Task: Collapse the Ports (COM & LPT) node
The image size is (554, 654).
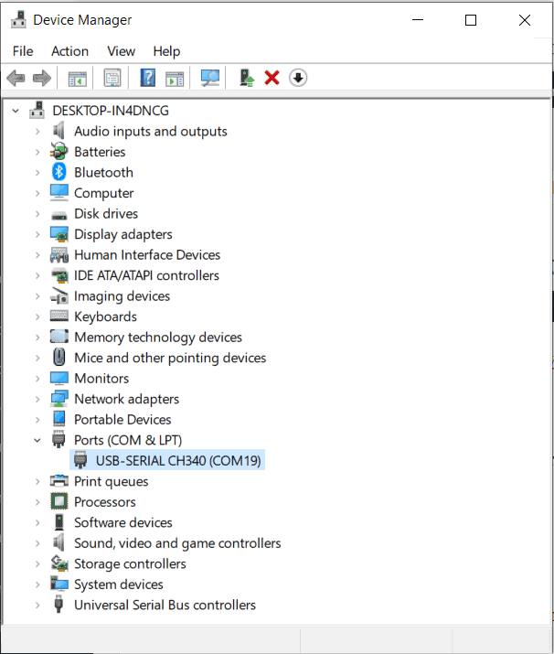Action: 37,440
